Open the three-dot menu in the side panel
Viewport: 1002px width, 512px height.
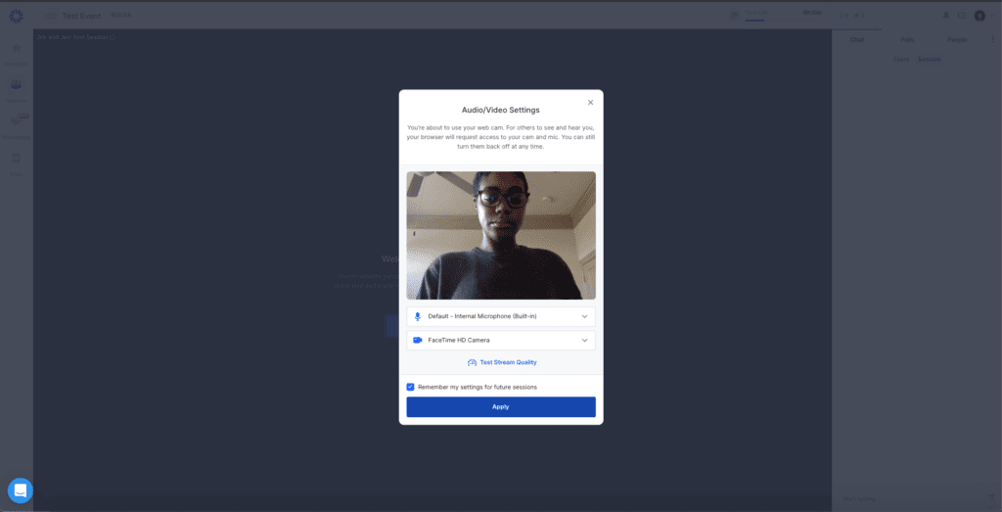992,39
